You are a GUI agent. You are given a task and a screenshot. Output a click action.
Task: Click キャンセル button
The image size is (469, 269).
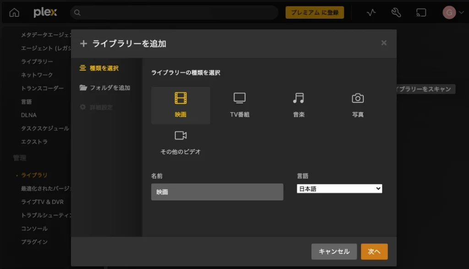(x=334, y=252)
